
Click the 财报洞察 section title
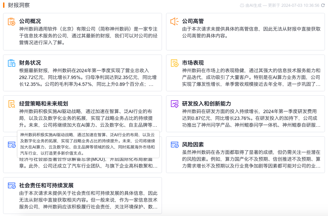coord(19,5)
